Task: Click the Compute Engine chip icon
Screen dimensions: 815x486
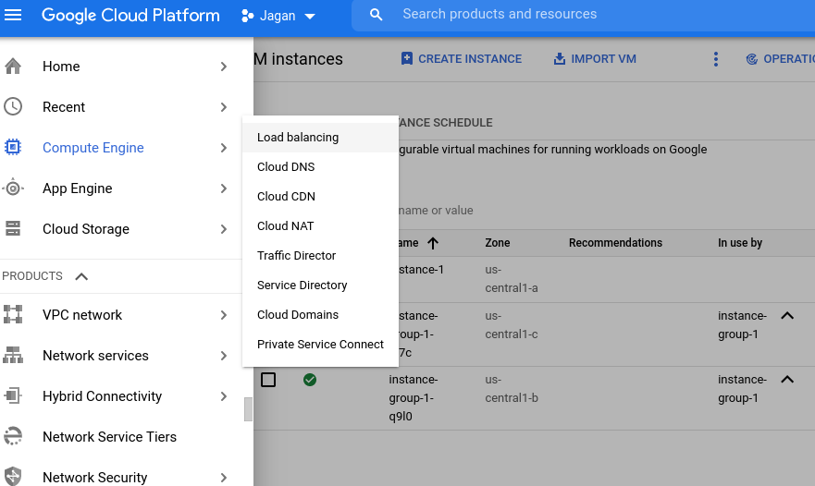Action: click(13, 148)
